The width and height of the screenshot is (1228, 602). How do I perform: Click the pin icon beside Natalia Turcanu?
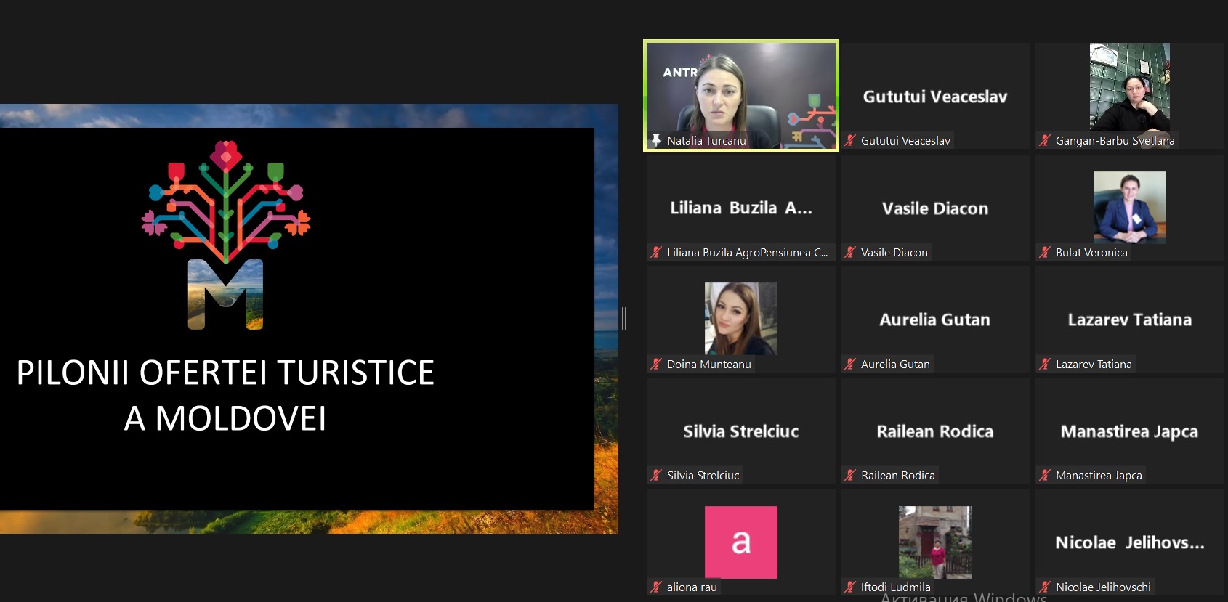pyautogui.click(x=656, y=140)
